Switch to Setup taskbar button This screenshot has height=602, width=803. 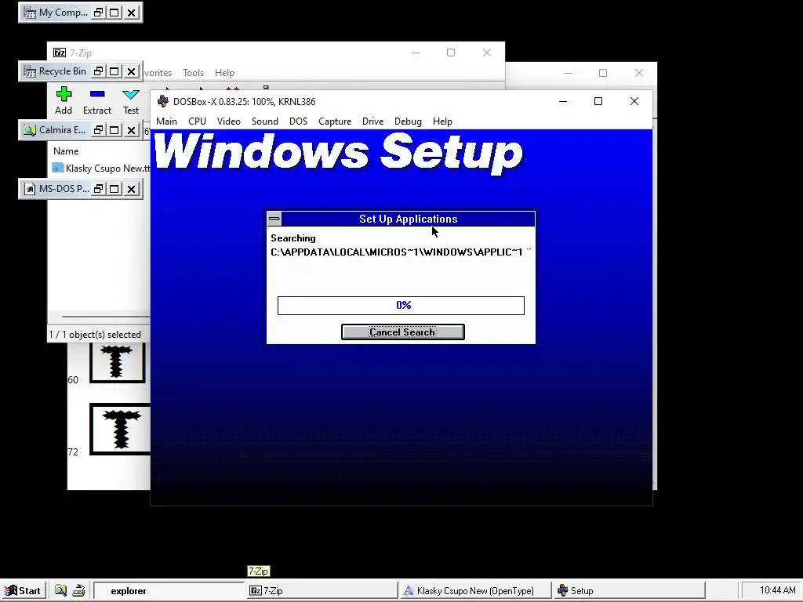629,590
